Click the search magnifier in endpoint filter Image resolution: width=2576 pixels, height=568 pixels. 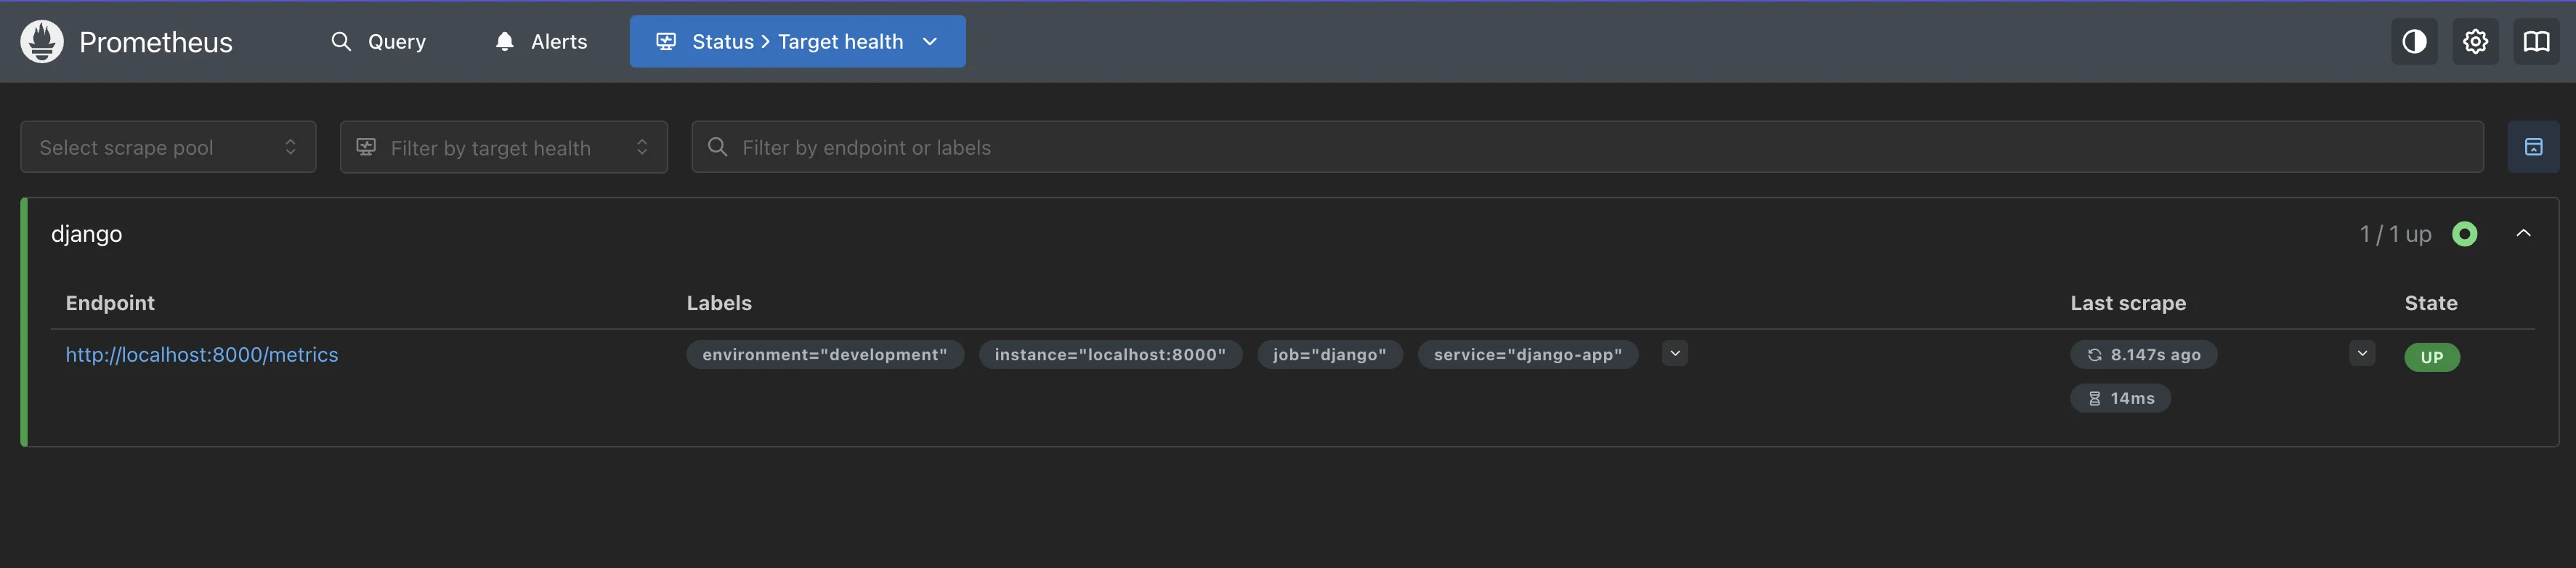pyautogui.click(x=717, y=147)
